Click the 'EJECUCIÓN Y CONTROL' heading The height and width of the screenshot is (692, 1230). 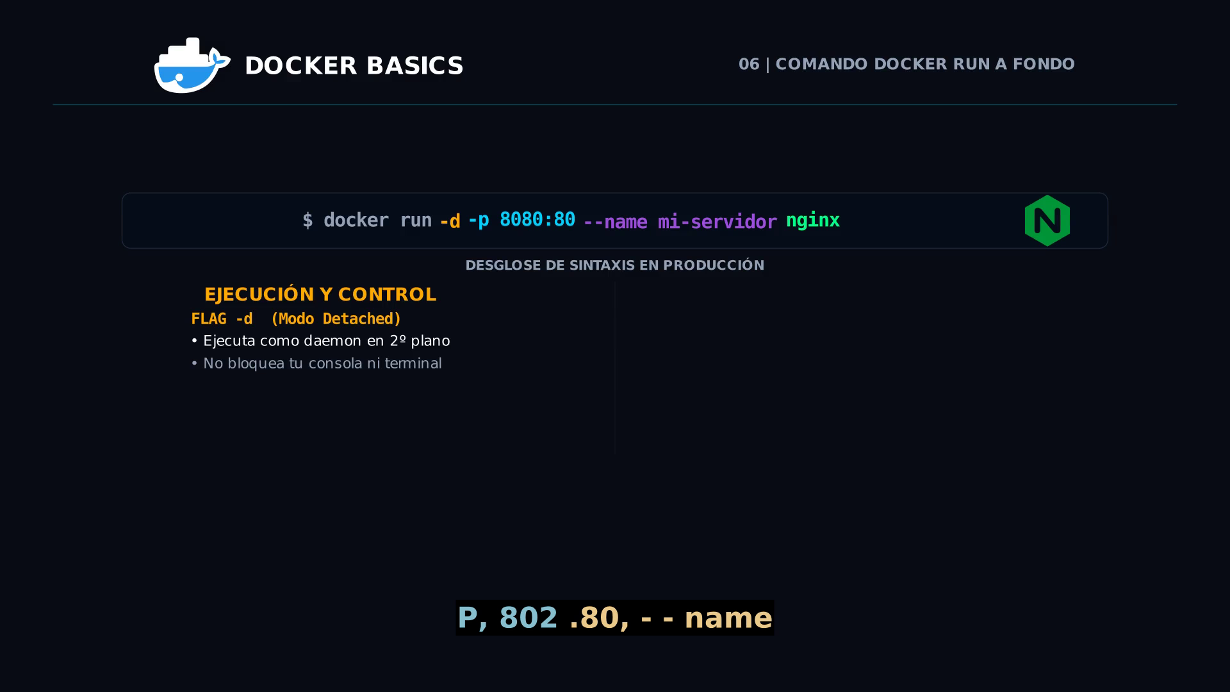click(320, 295)
